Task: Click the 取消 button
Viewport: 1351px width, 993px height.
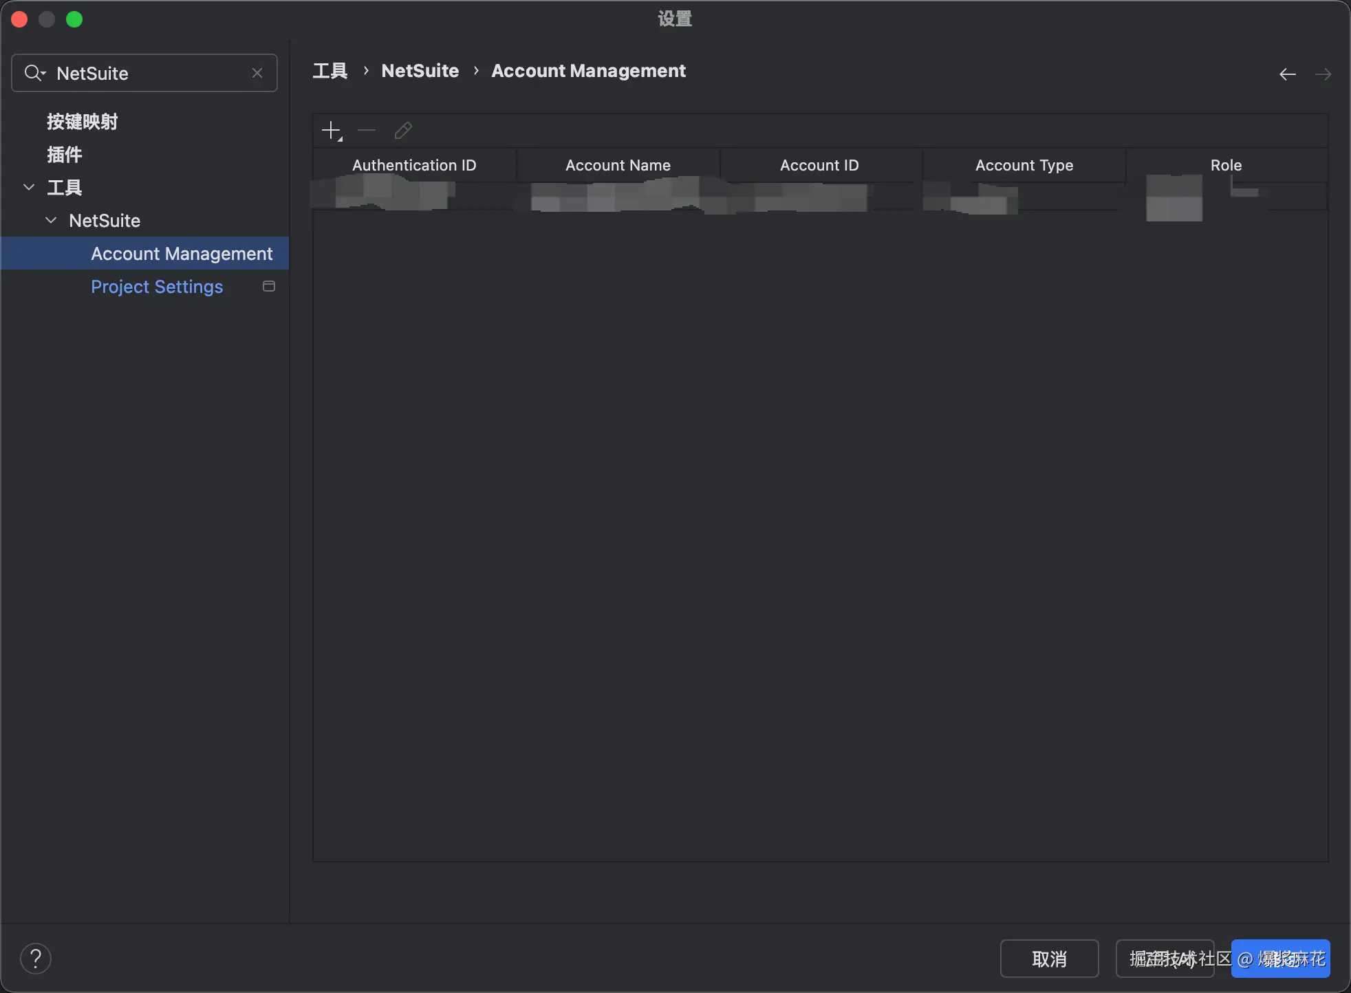Action: pos(1049,959)
